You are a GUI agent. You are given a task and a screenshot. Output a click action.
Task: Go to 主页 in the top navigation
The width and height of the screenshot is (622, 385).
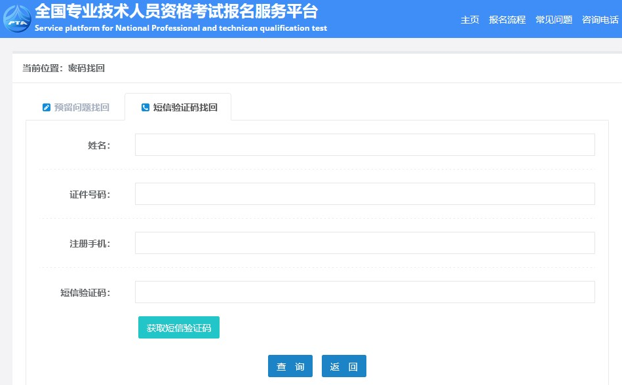[x=470, y=20]
